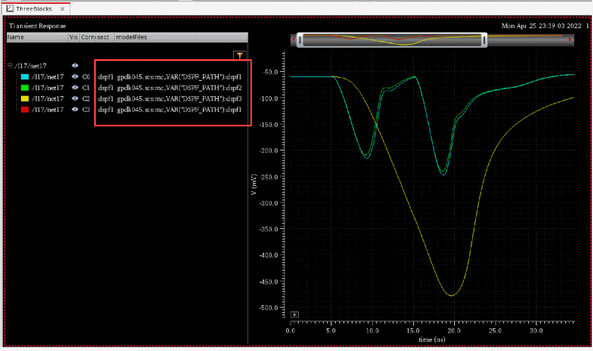
Task: Toggle visibility of parent /I17/net17 group
Action: pos(75,65)
